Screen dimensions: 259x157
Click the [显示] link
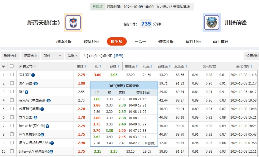point(119,56)
